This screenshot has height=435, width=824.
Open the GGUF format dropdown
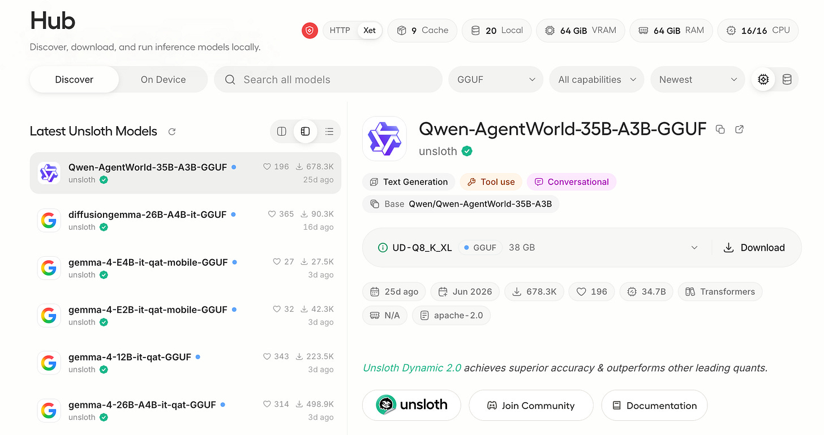[x=496, y=80]
